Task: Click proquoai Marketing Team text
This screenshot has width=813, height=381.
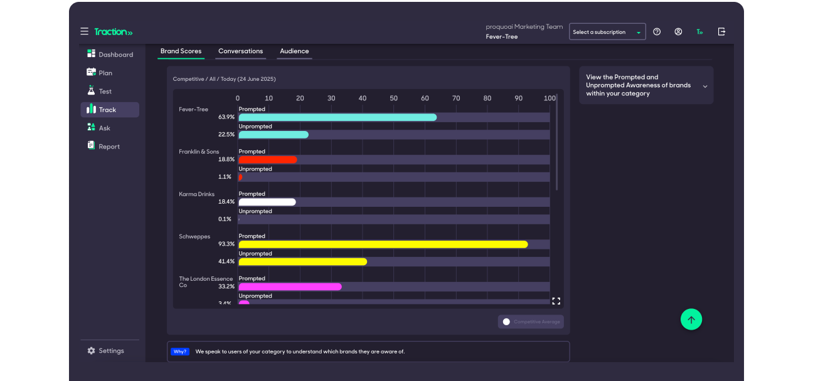Action: [x=524, y=27]
